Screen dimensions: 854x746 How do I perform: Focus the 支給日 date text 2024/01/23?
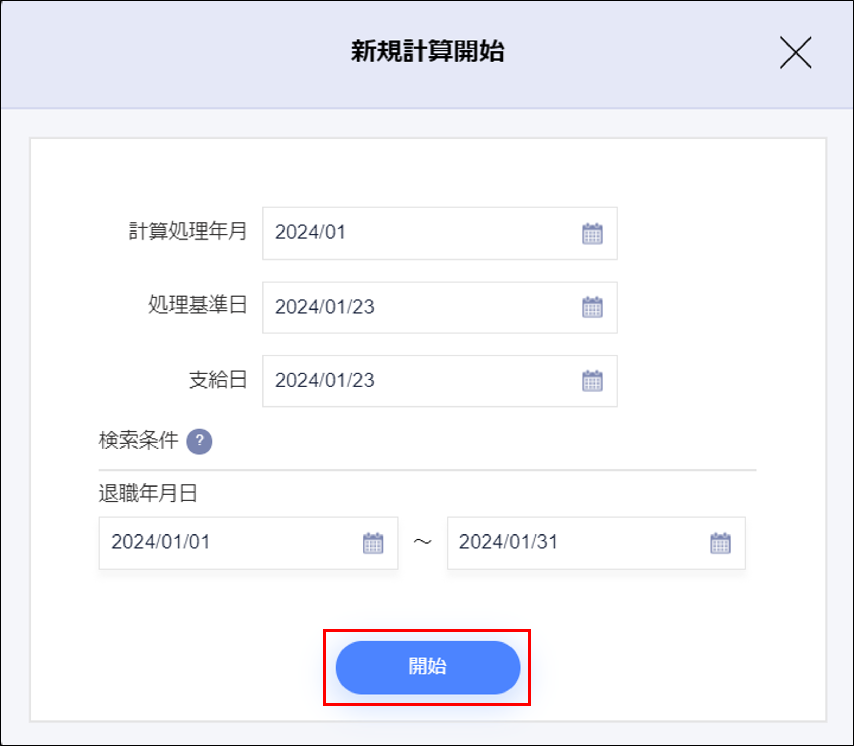tap(325, 381)
